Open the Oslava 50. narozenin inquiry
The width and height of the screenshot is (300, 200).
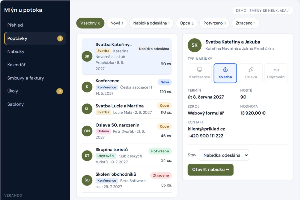pos(127,131)
